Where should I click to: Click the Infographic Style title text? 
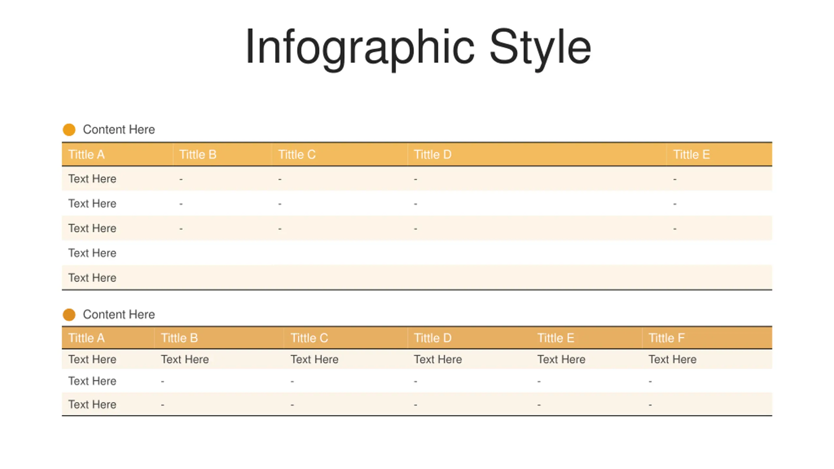(418, 47)
